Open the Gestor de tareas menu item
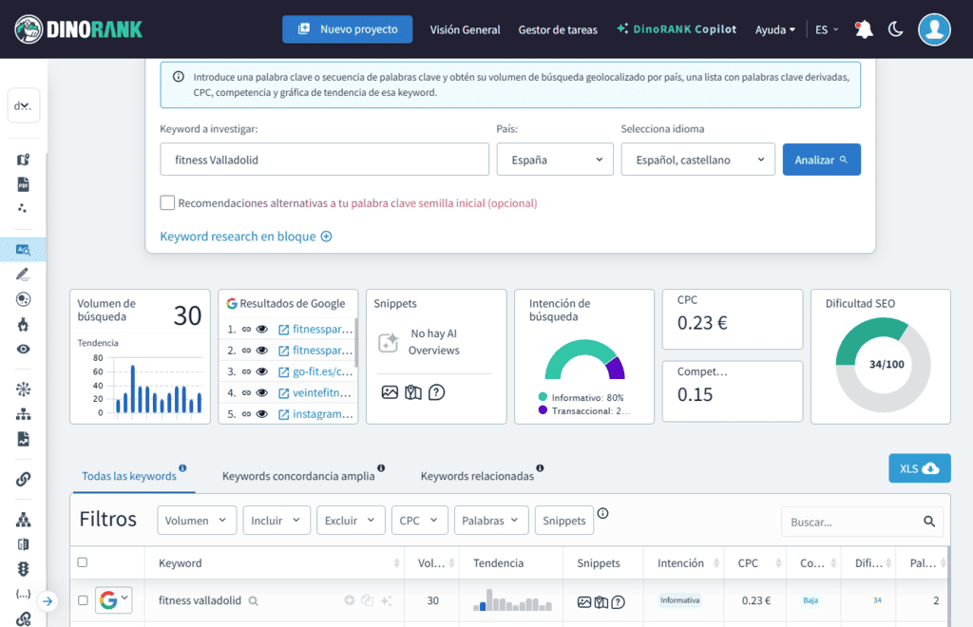 coord(558,29)
